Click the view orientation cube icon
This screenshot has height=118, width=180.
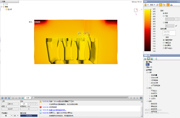(x=136, y=11)
